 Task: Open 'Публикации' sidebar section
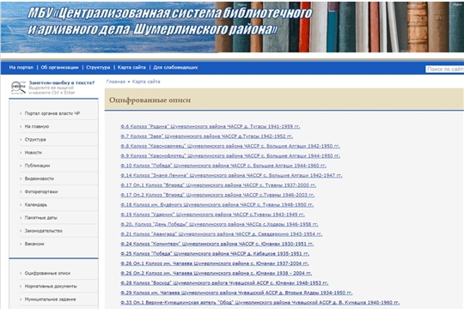[x=37, y=166]
